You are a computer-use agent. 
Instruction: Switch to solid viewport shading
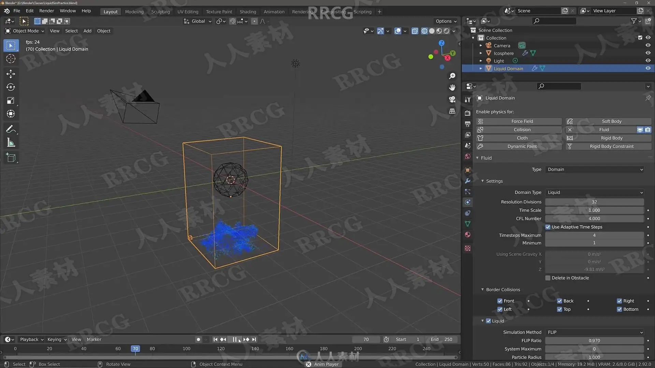tap(432, 31)
